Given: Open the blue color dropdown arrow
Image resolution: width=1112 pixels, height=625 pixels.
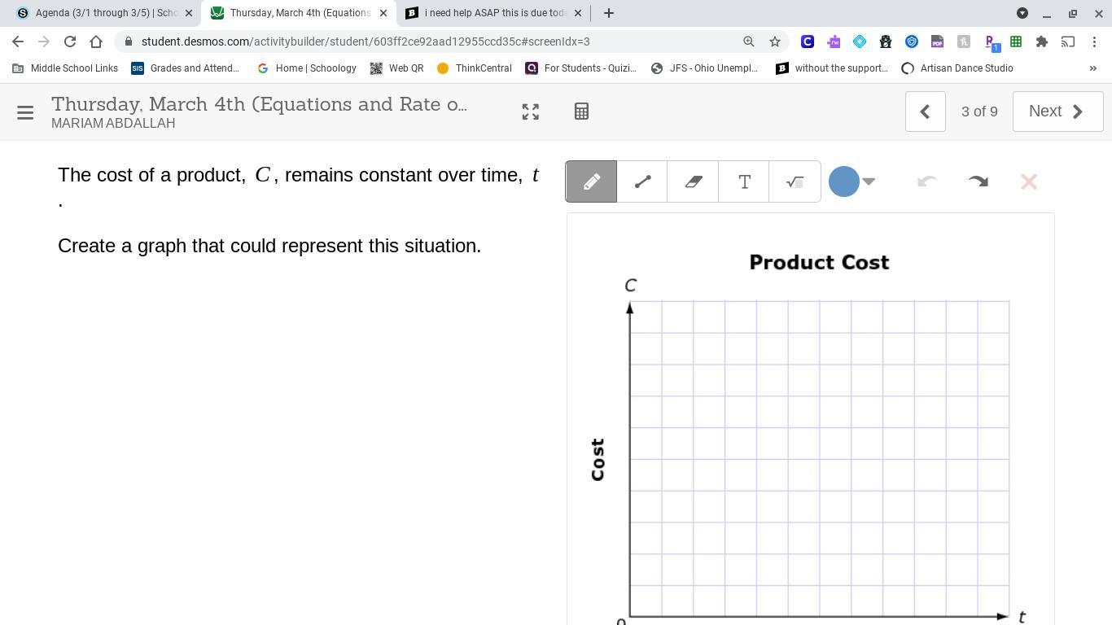Looking at the screenshot, I should (x=869, y=181).
